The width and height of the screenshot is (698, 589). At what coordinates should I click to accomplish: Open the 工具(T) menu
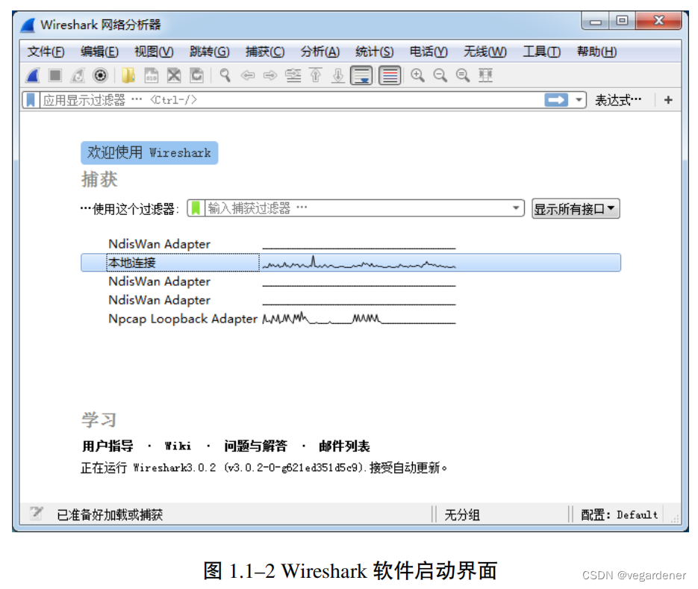tap(541, 52)
